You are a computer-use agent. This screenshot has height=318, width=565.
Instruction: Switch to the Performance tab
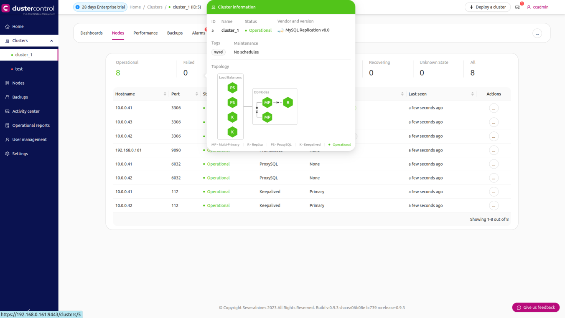145,33
